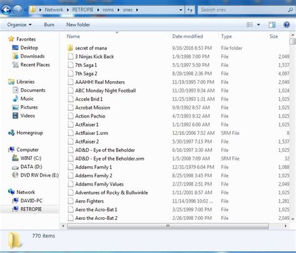Select the AAAHH! Real Monsters file icon
The width and height of the screenshot is (296, 253).
pos(71,82)
